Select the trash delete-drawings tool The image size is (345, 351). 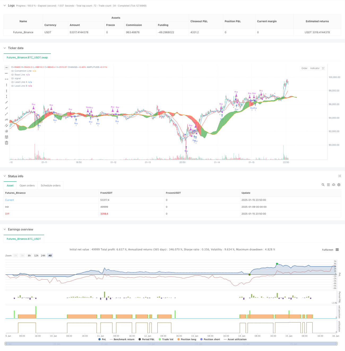point(7,143)
